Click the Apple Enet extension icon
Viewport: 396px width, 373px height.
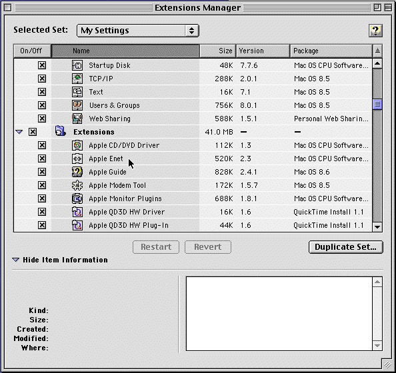pos(77,159)
